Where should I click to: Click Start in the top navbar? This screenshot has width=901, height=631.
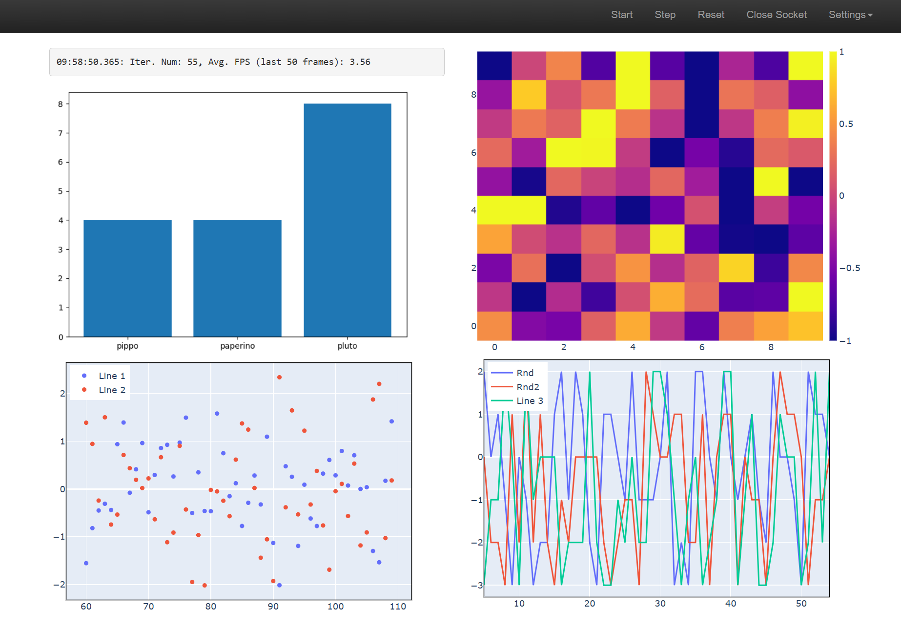(x=621, y=15)
